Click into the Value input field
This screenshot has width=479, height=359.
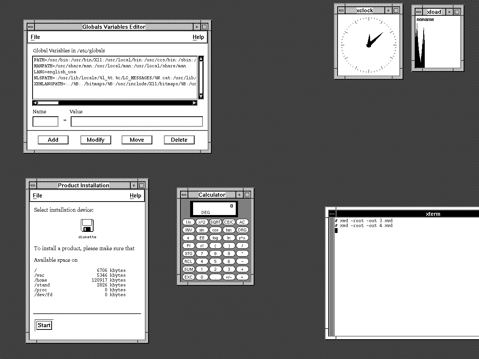137,122
